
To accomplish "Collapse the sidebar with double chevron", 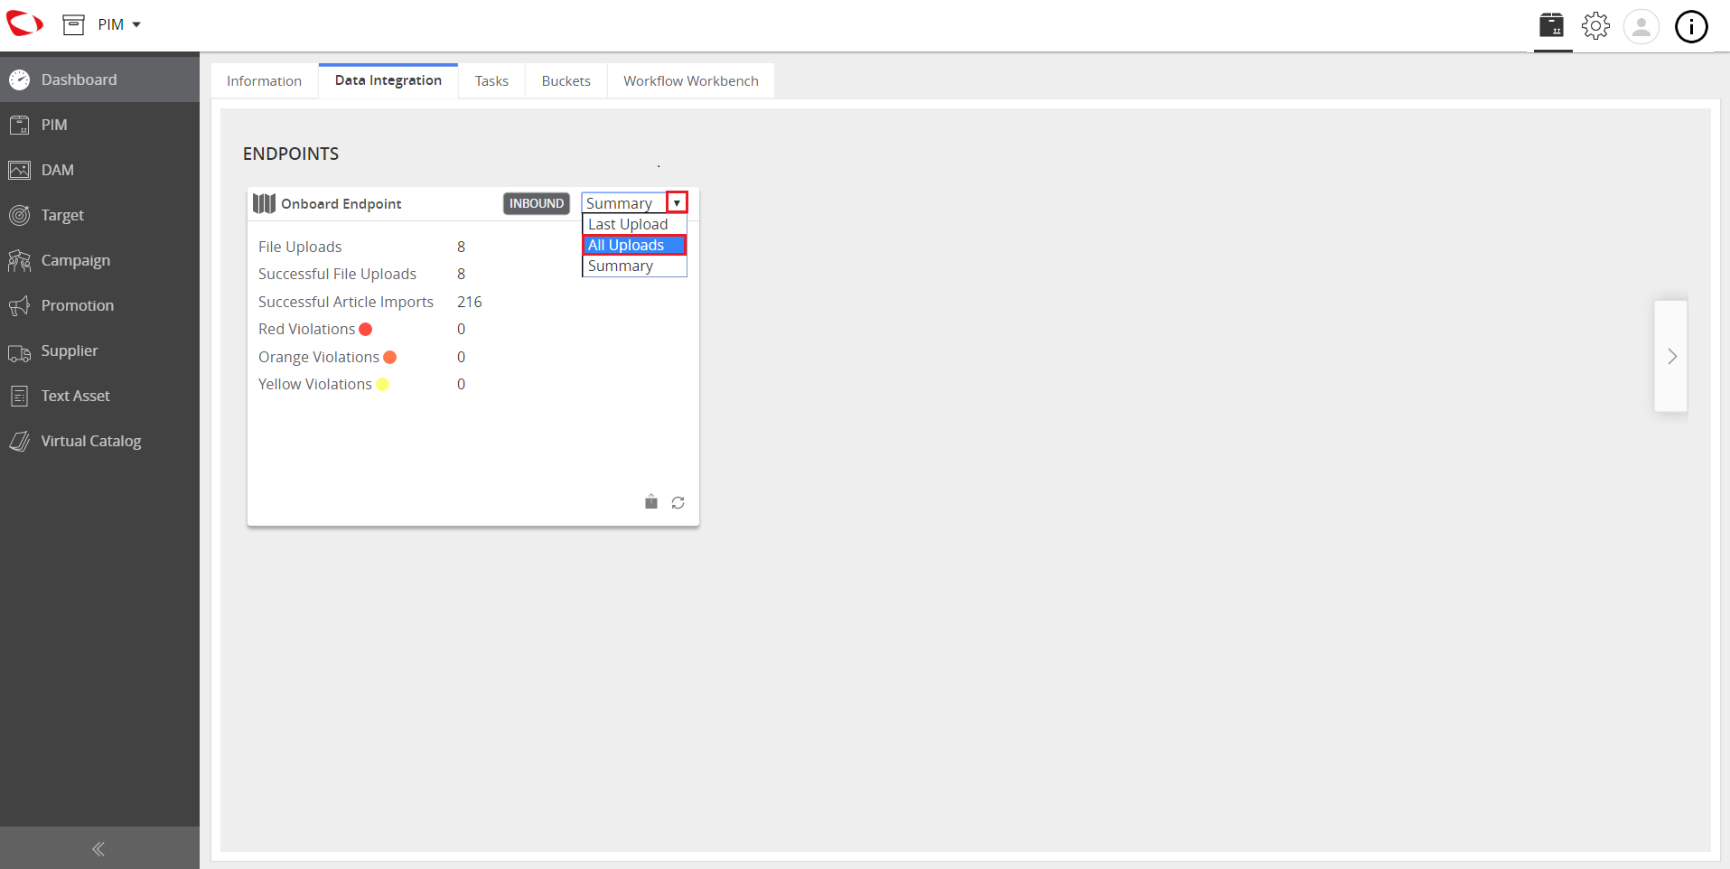I will coord(98,848).
